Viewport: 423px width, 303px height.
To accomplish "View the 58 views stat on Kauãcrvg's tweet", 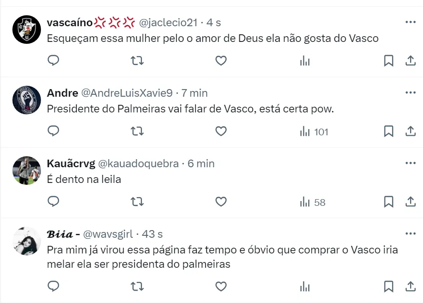I will pos(312,202).
